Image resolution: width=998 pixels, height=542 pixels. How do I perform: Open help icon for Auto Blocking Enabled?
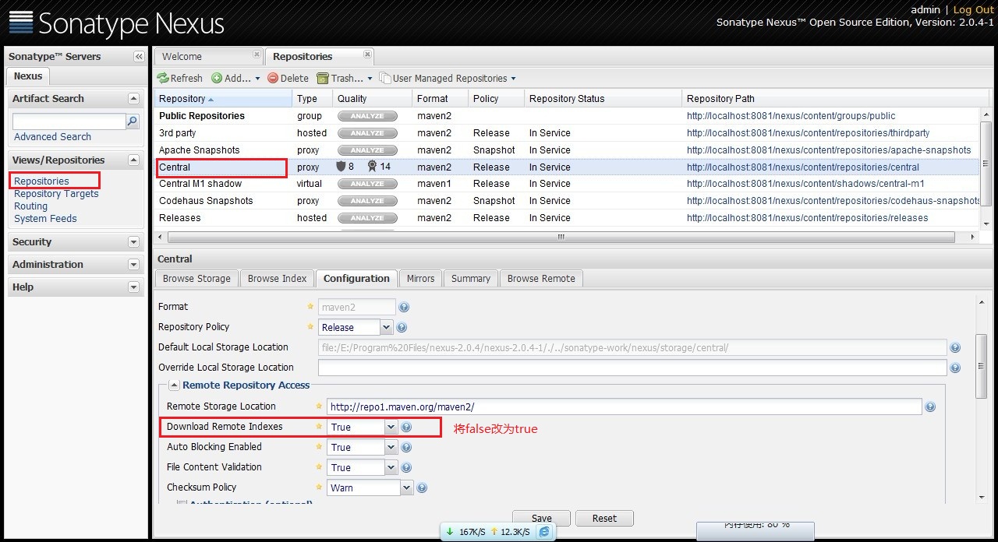(x=406, y=448)
